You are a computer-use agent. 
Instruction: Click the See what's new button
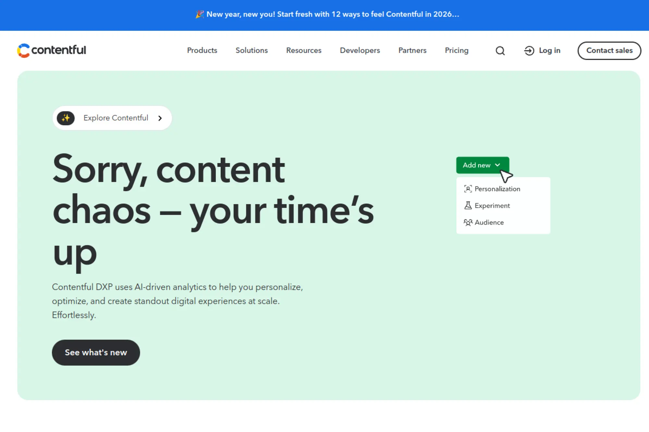[96, 352]
